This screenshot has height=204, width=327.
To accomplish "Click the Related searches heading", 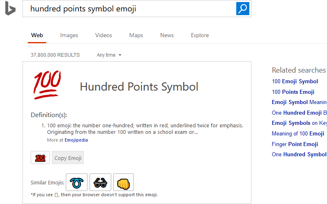I will (299, 70).
